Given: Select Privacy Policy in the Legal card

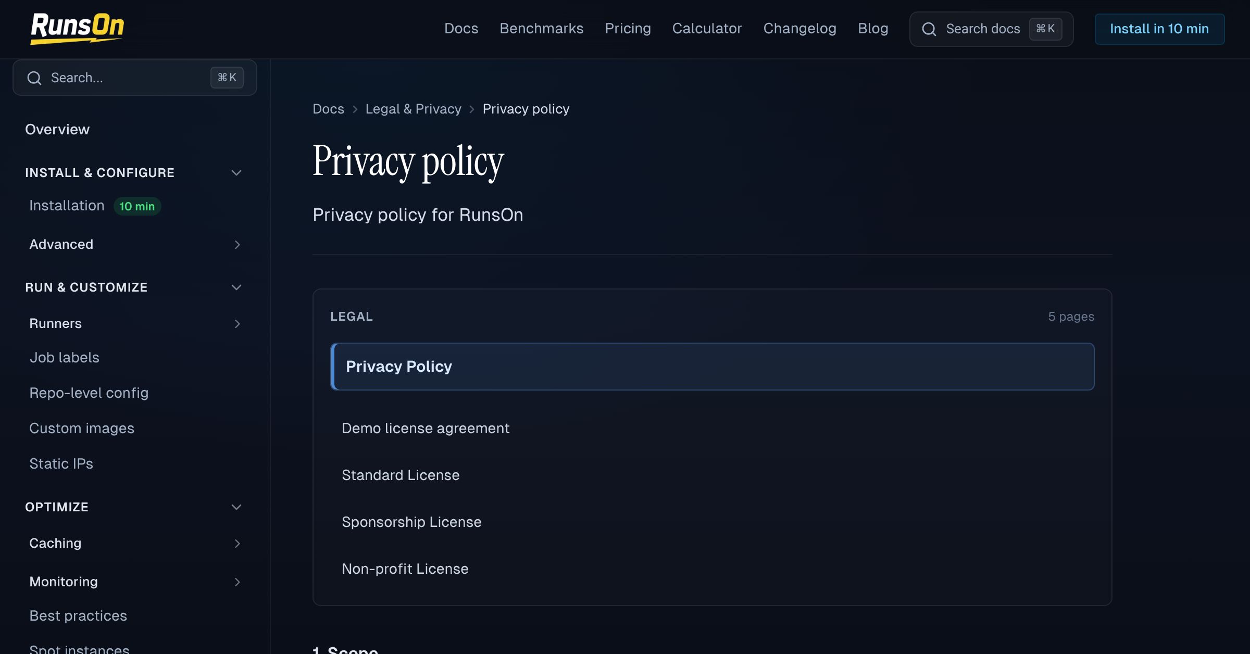Looking at the screenshot, I should (712, 367).
